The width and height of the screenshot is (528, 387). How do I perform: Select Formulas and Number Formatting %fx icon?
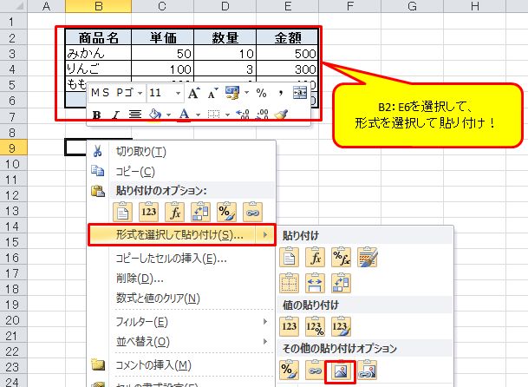click(341, 257)
